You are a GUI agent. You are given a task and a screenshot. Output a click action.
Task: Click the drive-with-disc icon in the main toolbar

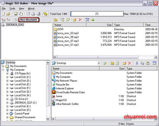pos(33,14)
